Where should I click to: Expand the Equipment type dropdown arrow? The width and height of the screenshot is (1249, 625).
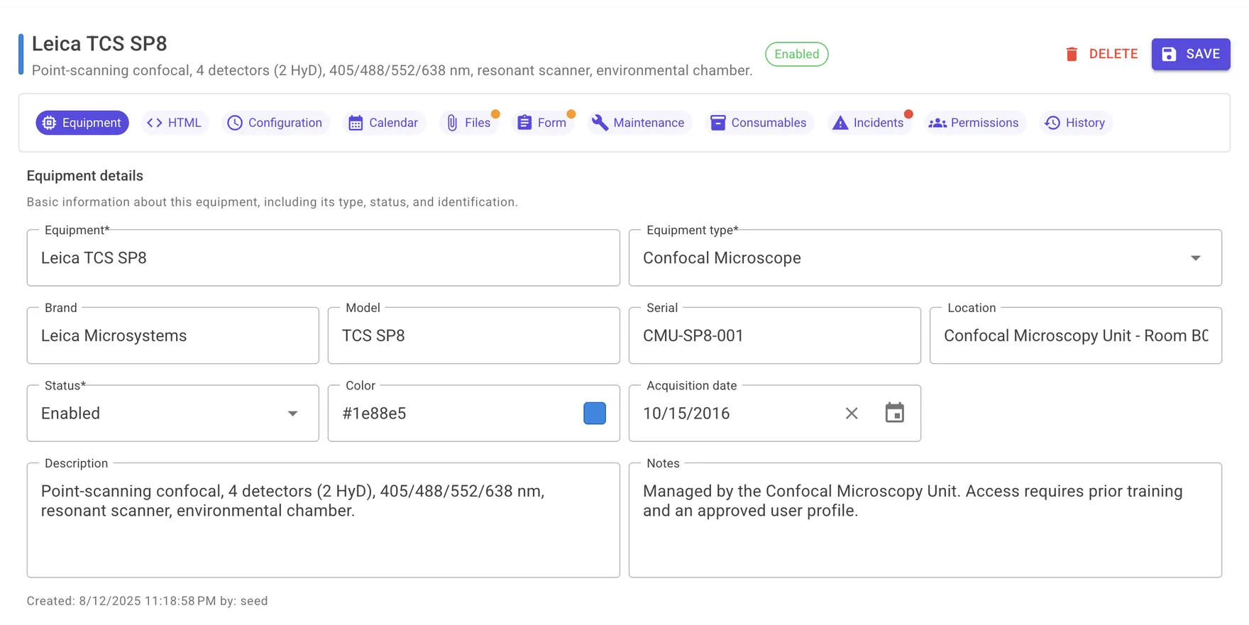coord(1196,258)
